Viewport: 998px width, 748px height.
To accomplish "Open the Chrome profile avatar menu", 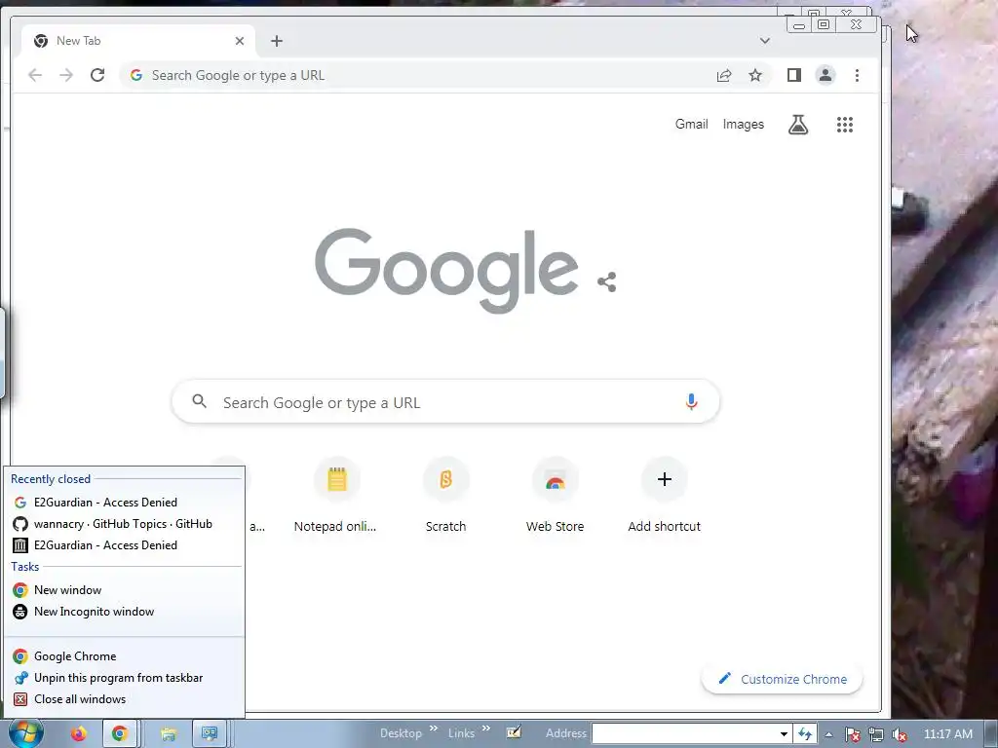I will tap(825, 75).
